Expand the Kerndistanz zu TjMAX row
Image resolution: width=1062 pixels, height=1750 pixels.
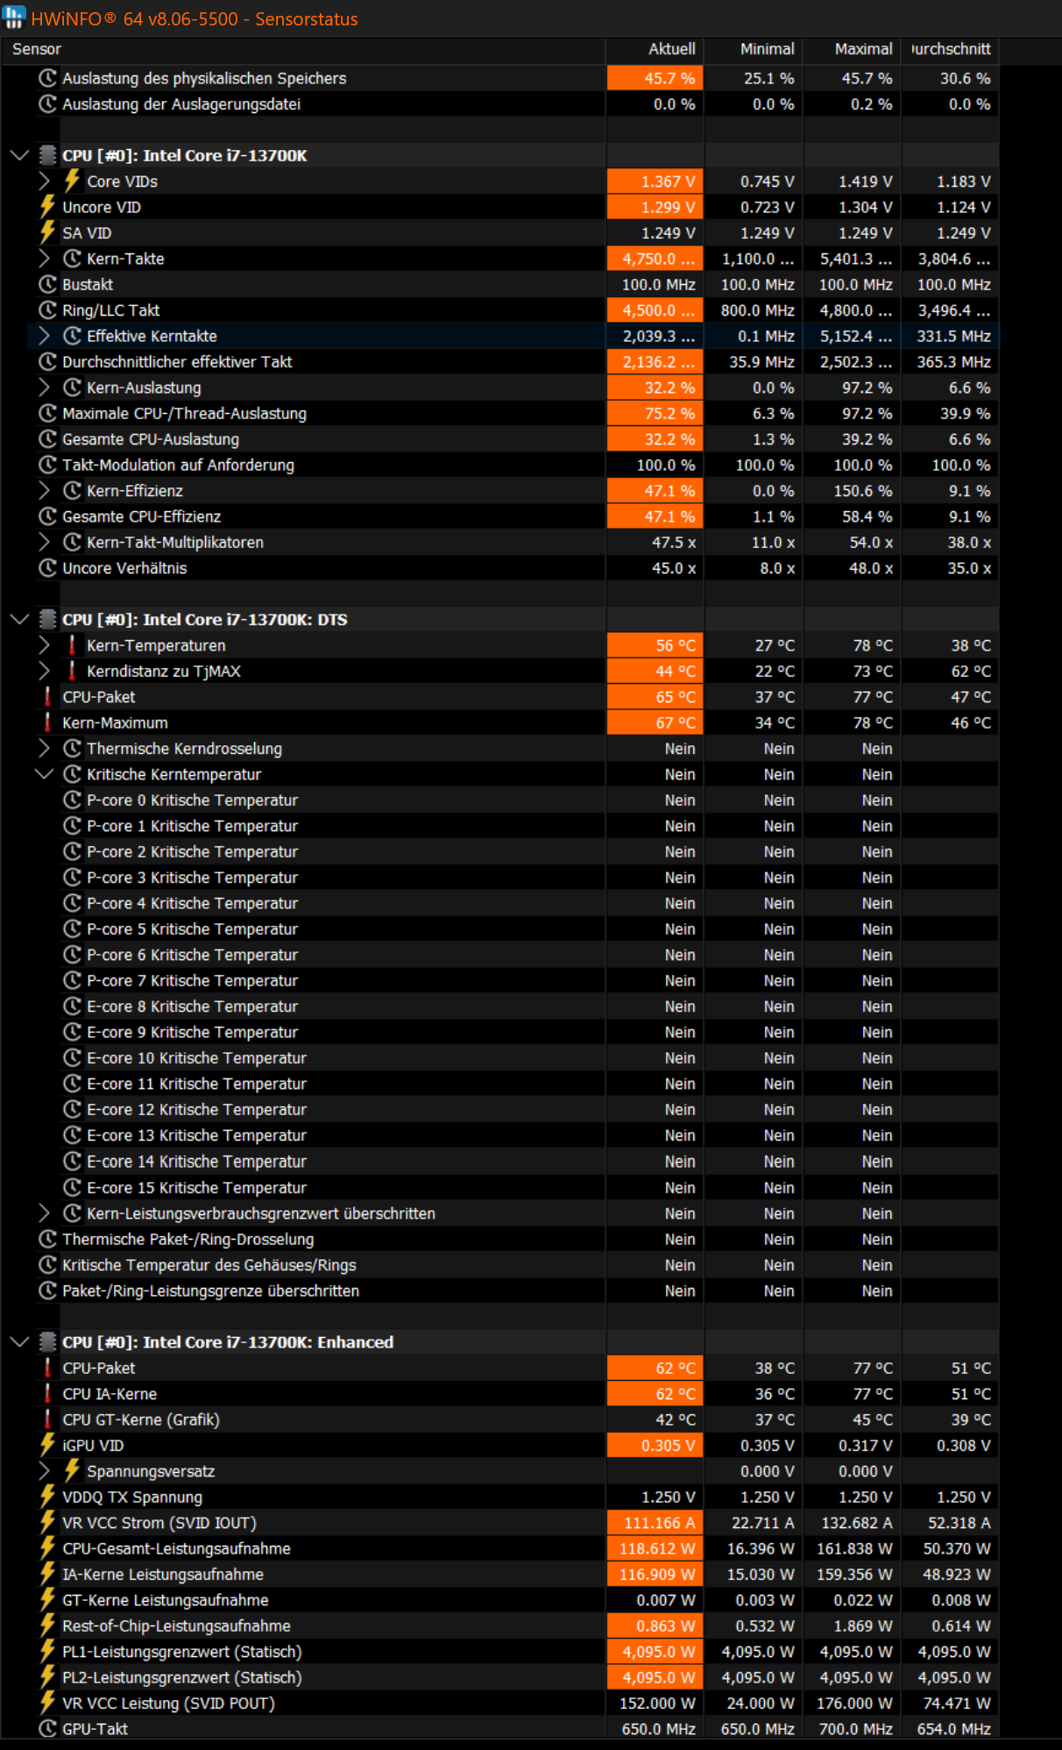(44, 671)
